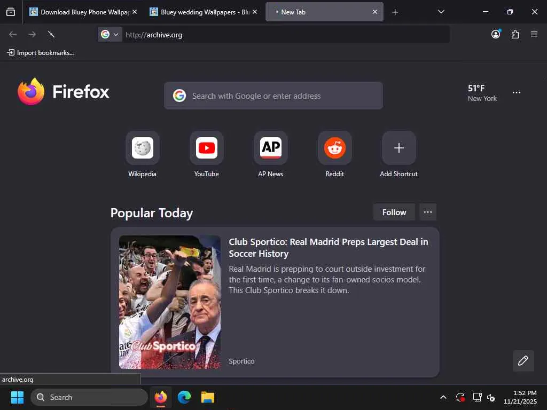Click the 51°F New York weather widget
Image resolution: width=547 pixels, height=410 pixels.
[x=482, y=93]
